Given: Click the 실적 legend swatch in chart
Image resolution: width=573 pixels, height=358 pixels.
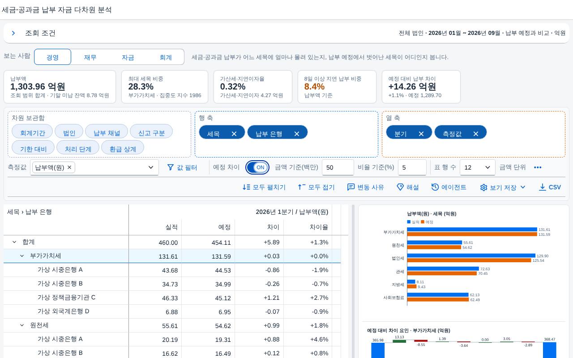Looking at the screenshot, I should (x=409, y=222).
